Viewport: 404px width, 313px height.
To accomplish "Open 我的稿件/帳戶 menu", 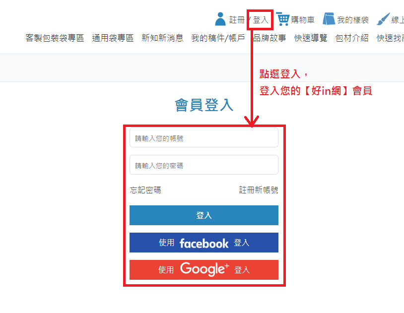I will point(218,38).
